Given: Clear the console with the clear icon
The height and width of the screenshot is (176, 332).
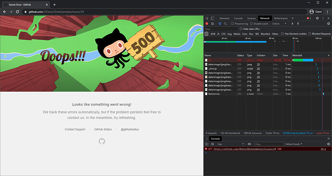Looking at the screenshot, I should pos(213,144).
